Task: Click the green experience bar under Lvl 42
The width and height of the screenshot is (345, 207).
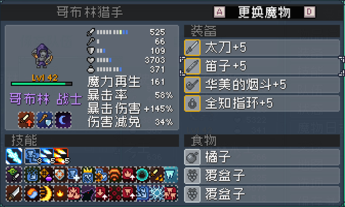Action: [42, 84]
